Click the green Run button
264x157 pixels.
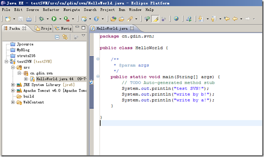54,19
